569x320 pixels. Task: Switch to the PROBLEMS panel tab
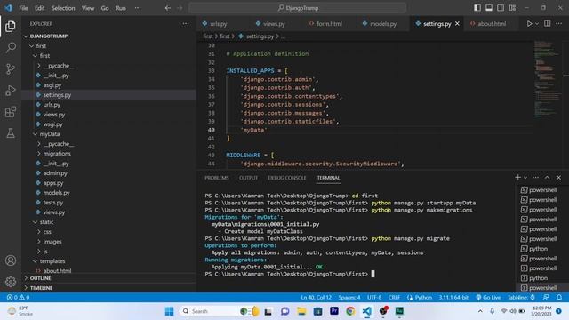217,178
